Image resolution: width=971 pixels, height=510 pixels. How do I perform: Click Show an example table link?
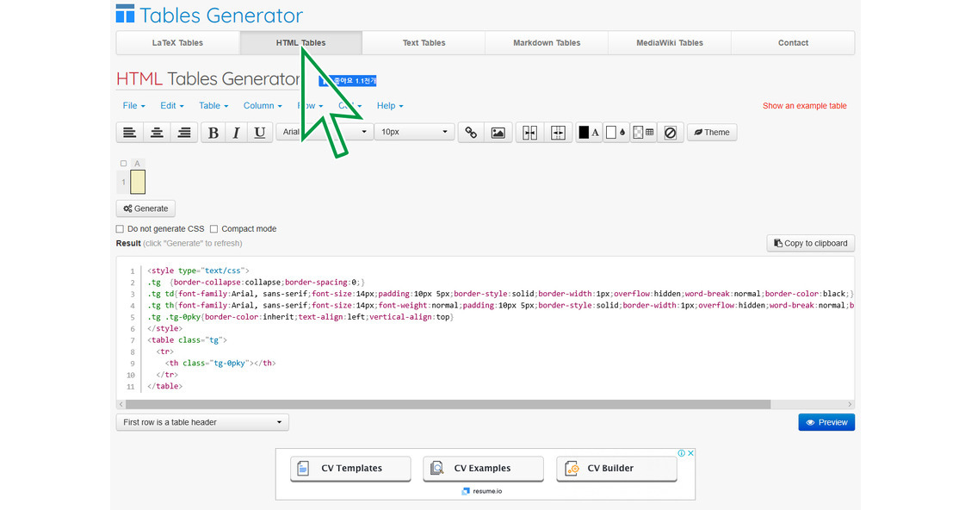click(804, 106)
